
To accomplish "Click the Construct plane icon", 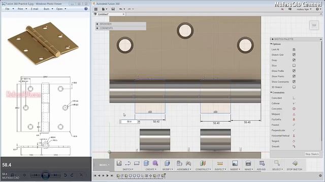I will click(203, 163).
